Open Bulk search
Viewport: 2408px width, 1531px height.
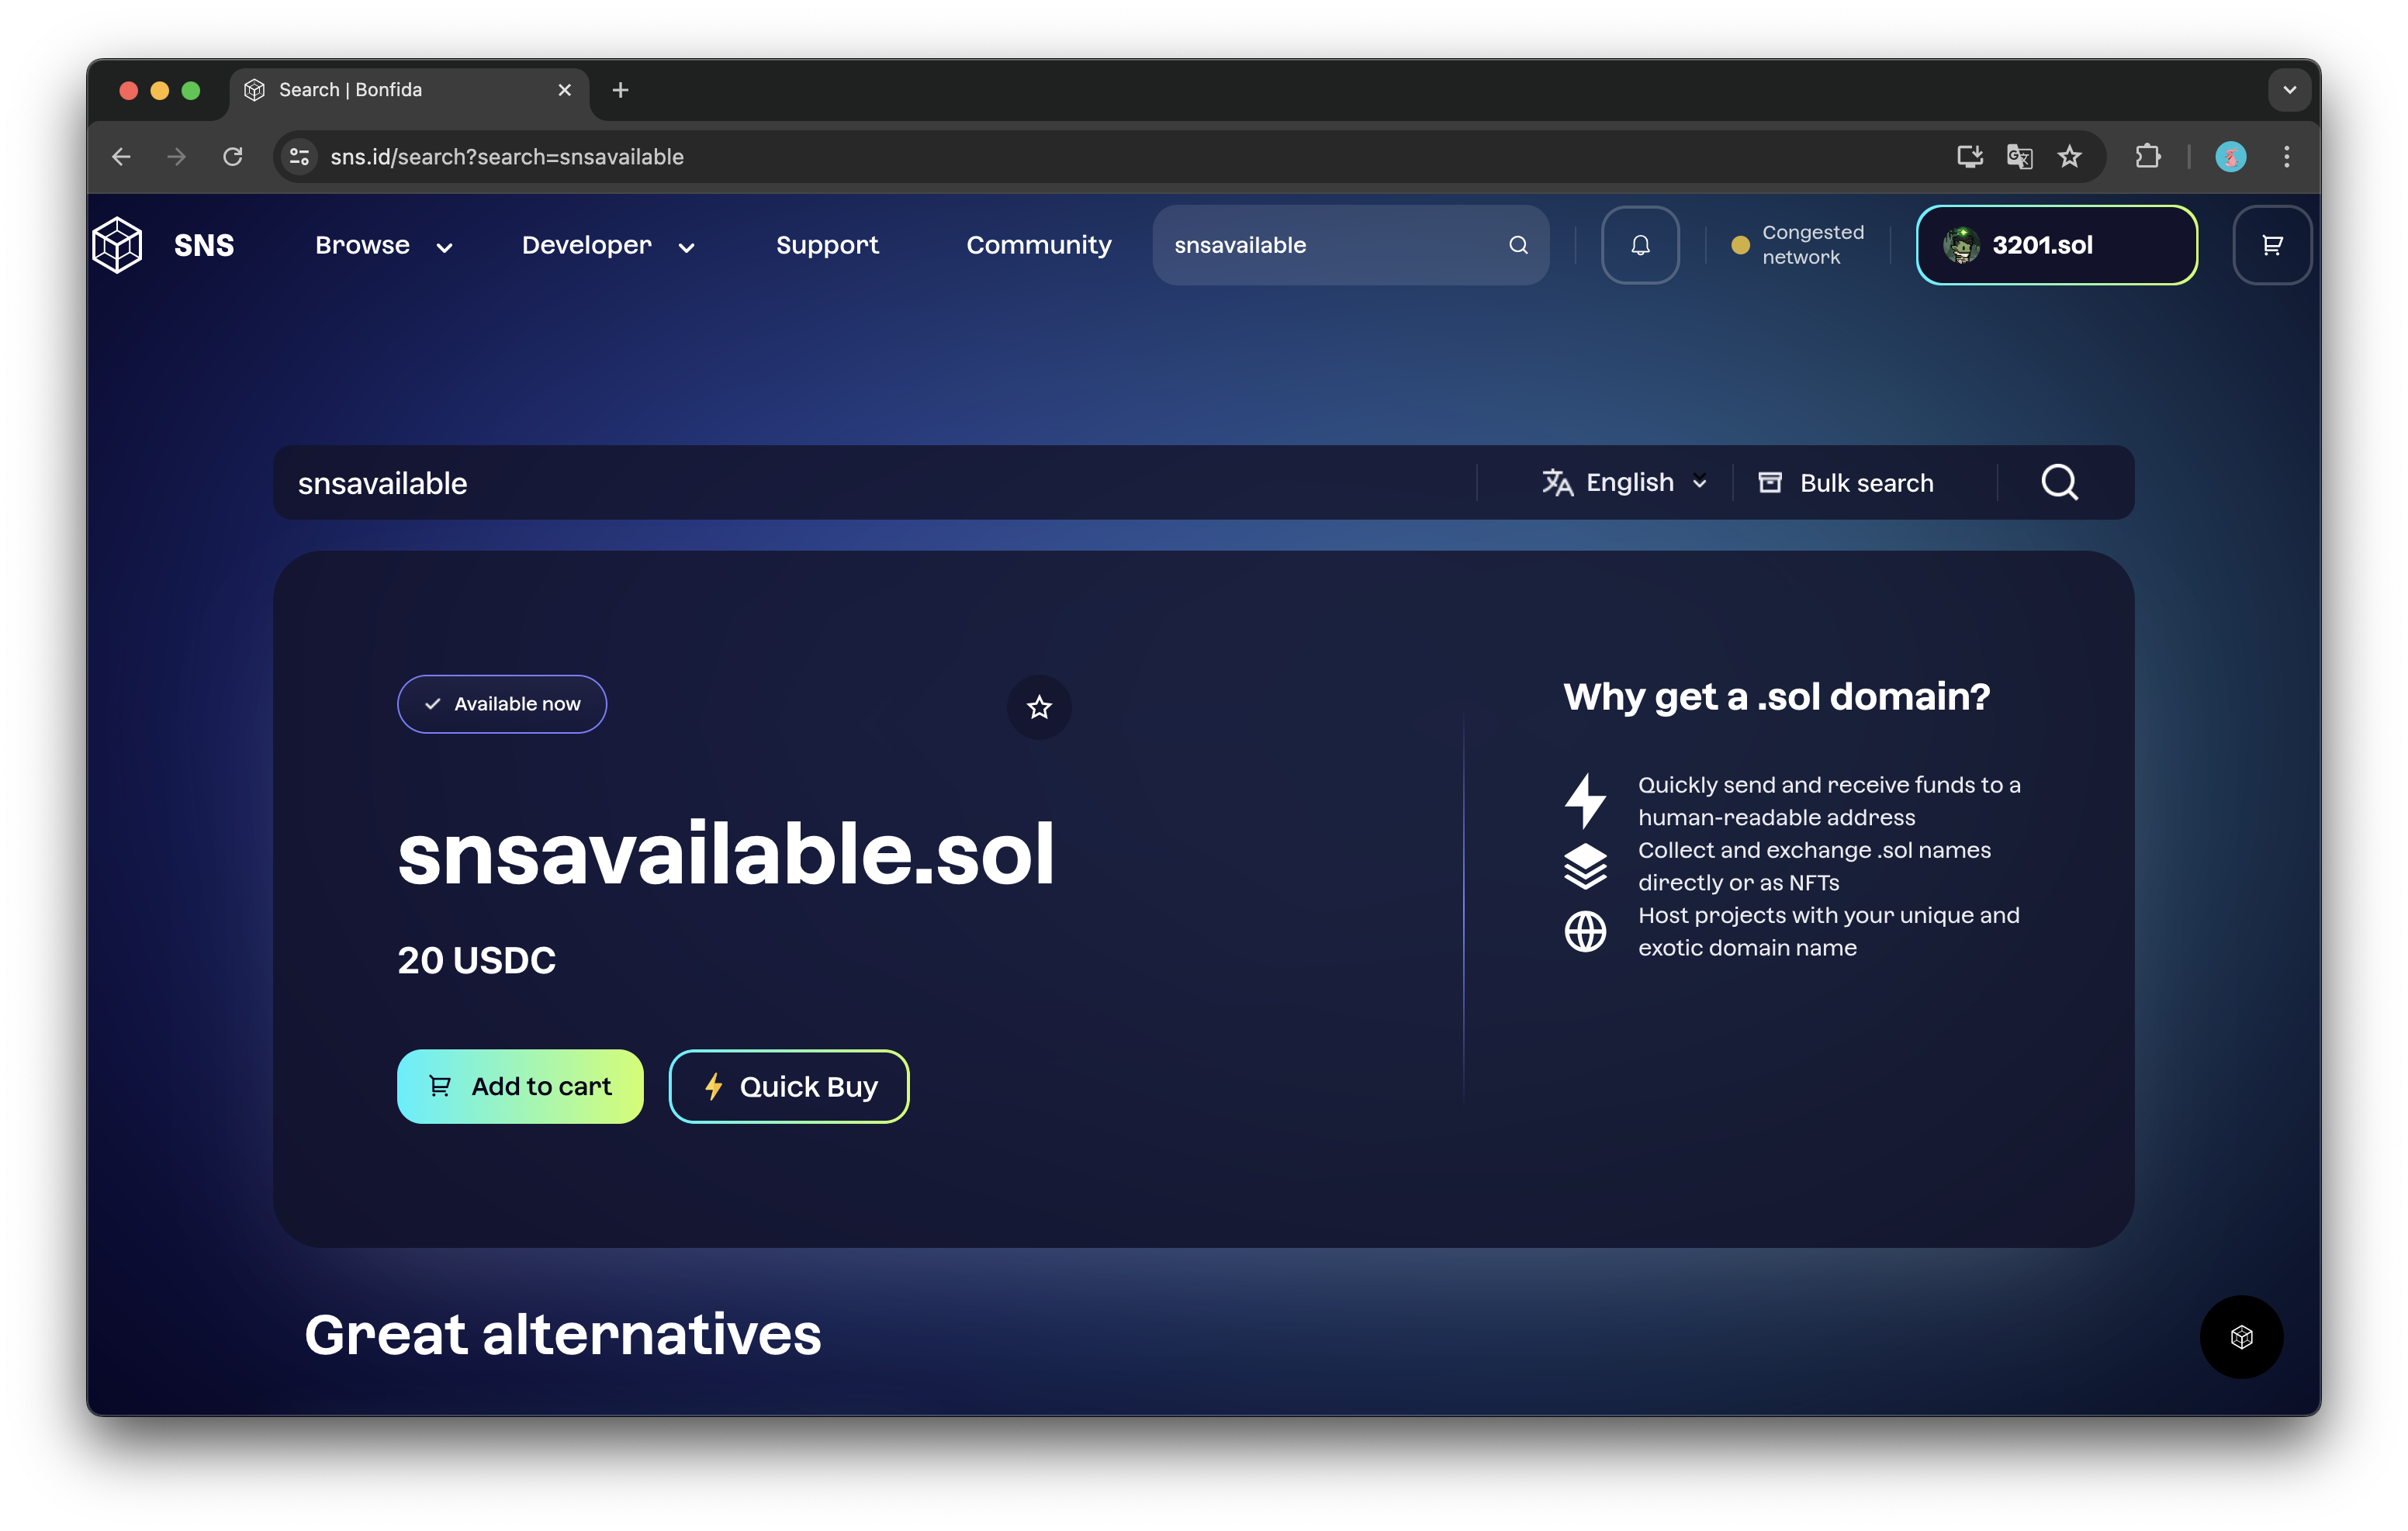coord(1846,483)
